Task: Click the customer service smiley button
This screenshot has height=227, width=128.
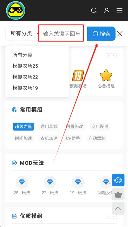Action: point(118,180)
